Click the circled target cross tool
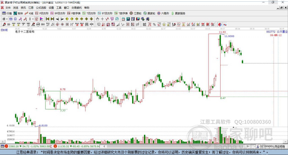Screen dimensions: 288x155 57,25
